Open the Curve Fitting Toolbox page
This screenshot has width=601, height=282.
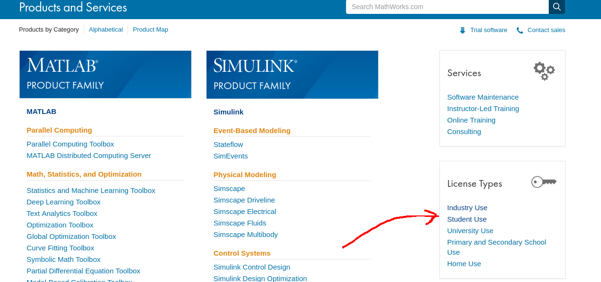(x=60, y=248)
